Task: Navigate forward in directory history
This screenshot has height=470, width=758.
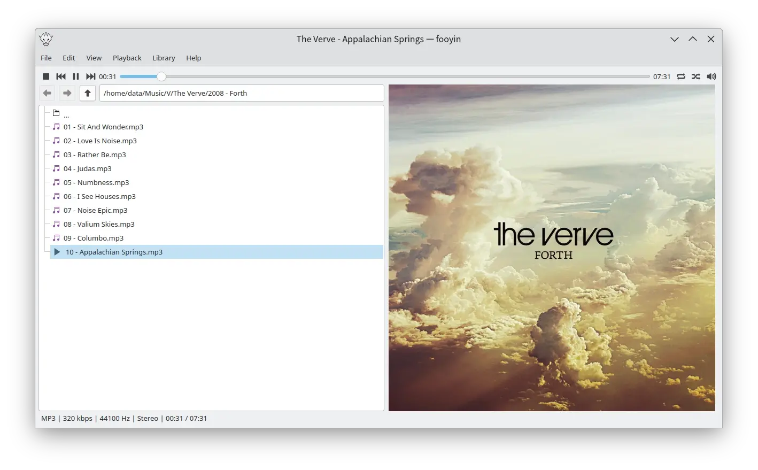Action: pos(67,93)
